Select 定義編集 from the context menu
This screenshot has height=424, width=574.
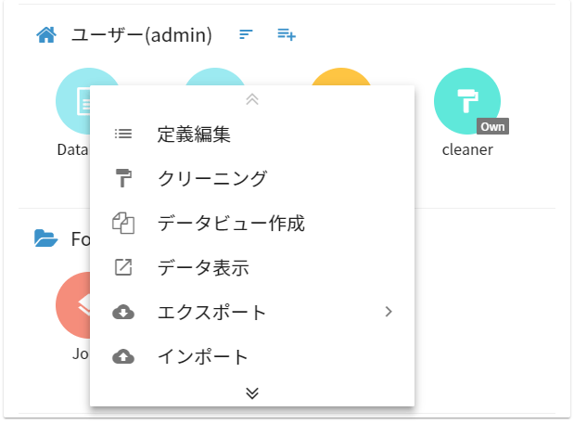pyautogui.click(x=194, y=134)
